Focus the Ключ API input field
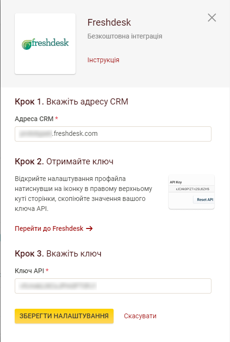 (x=113, y=286)
